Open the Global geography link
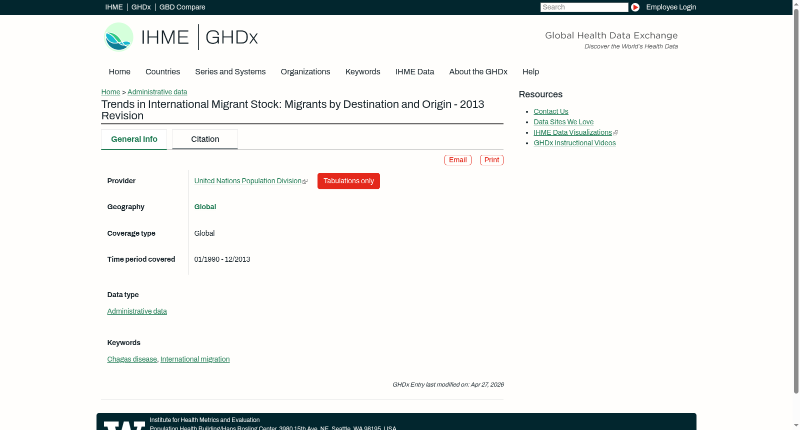The width and height of the screenshot is (800, 430). (205, 207)
